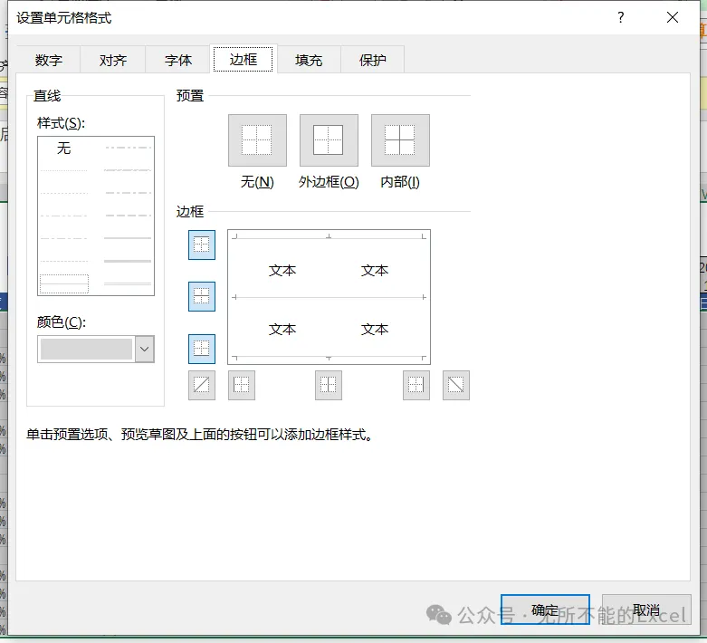This screenshot has width=707, height=643.
Task: Confirm with the 确定 button
Action: tap(545, 609)
